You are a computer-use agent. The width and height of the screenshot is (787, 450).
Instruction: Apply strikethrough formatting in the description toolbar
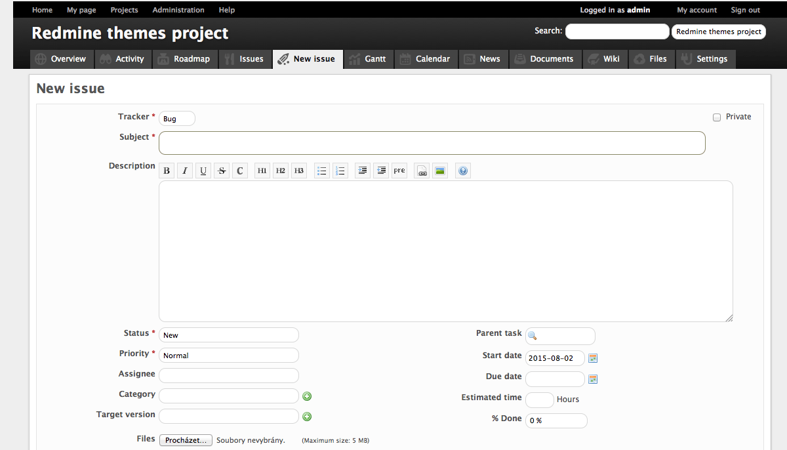(222, 171)
